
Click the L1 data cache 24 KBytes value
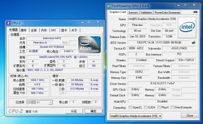77,80
